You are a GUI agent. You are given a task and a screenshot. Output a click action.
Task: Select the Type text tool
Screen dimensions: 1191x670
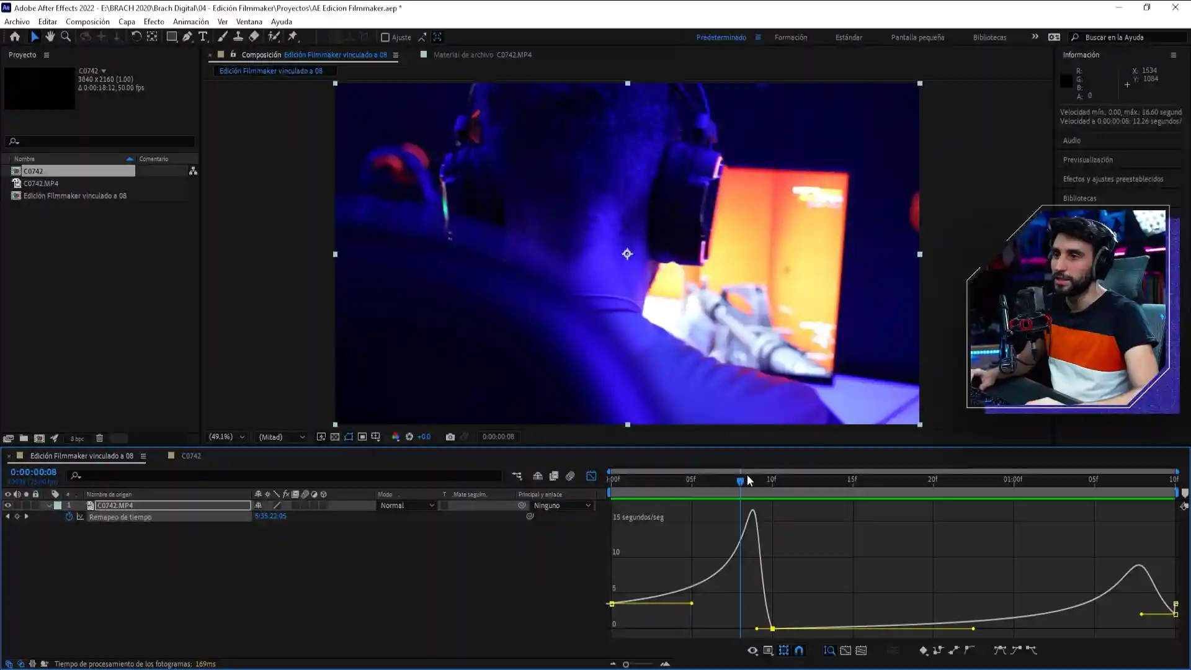[203, 37]
